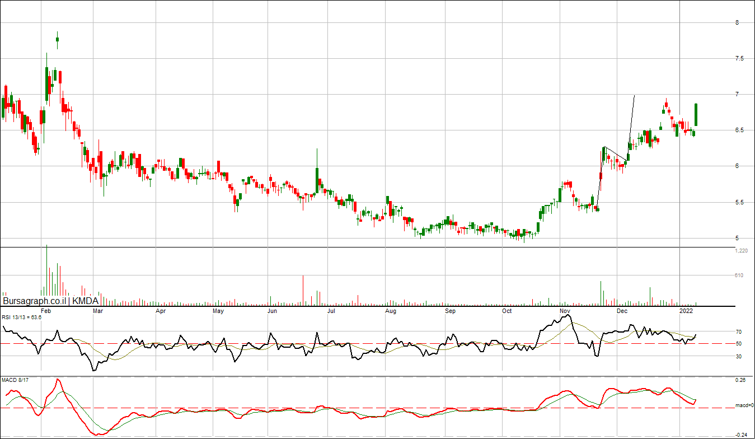Select the "MACD 8/17" indicator label
Viewport: 755px width, 439px height.
[x=14, y=381]
